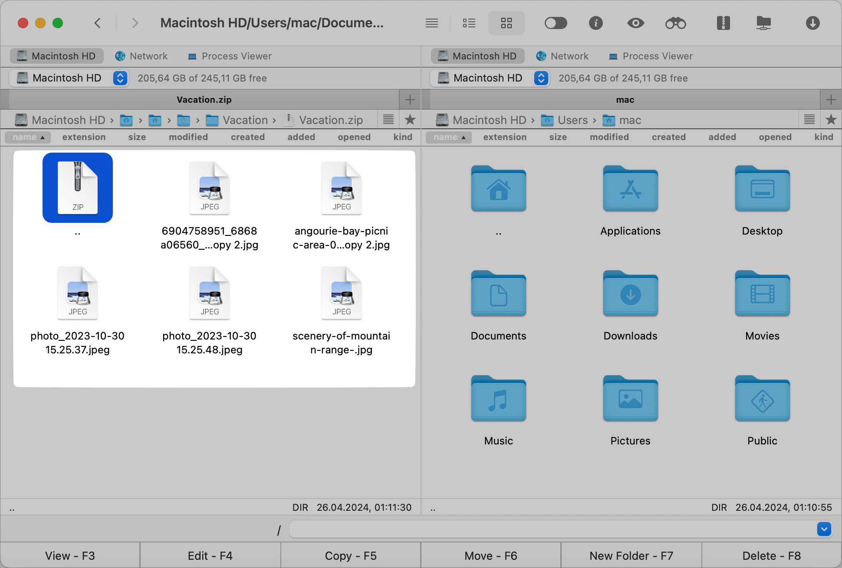Star the left pane's current path
842x568 pixels.
410,120
